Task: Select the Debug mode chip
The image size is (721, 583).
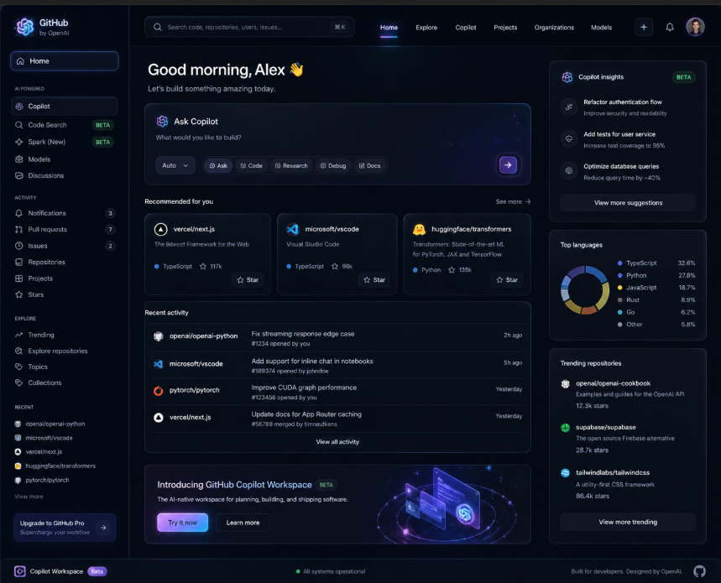Action: (x=333, y=166)
